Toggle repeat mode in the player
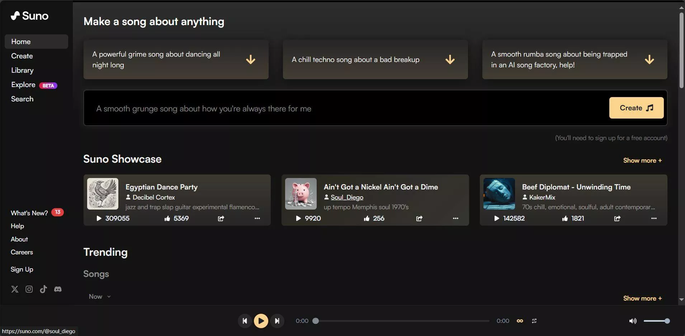The image size is (685, 336). pos(534,321)
